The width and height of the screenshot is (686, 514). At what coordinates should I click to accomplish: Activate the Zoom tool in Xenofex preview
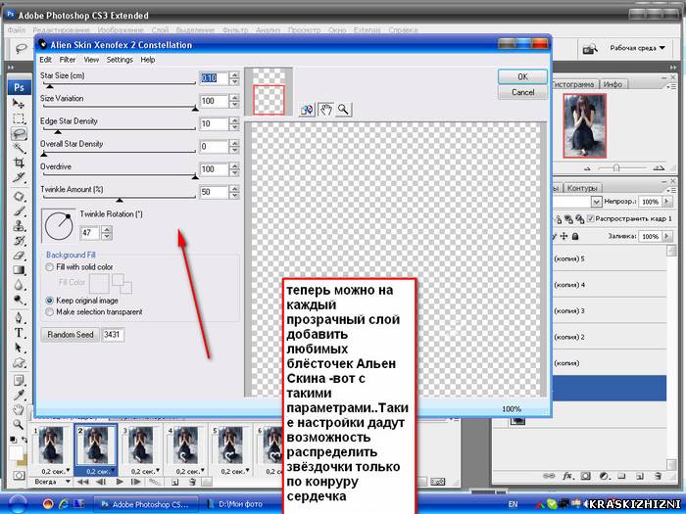343,110
